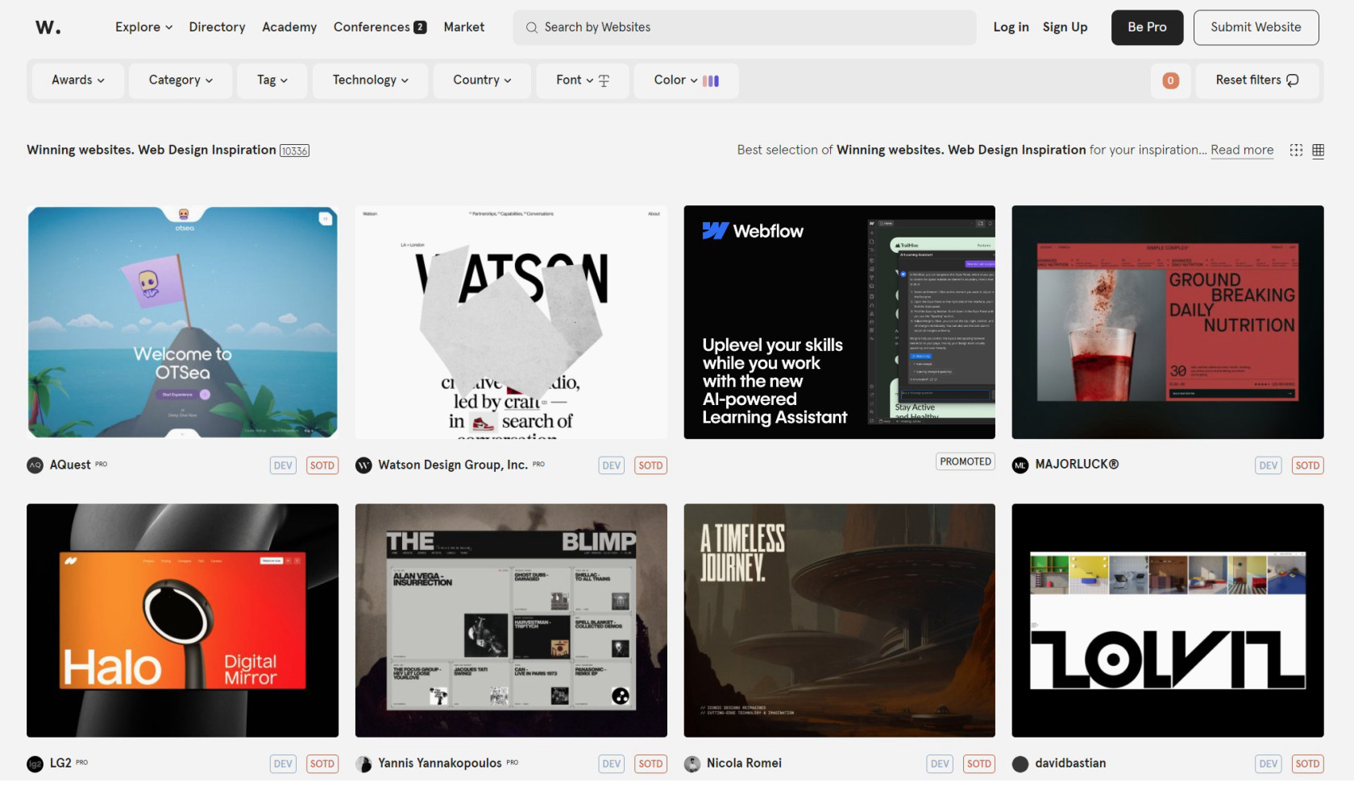Screen dimensions: 1354x794
Task: Expand the Explore menu
Action: 143,27
